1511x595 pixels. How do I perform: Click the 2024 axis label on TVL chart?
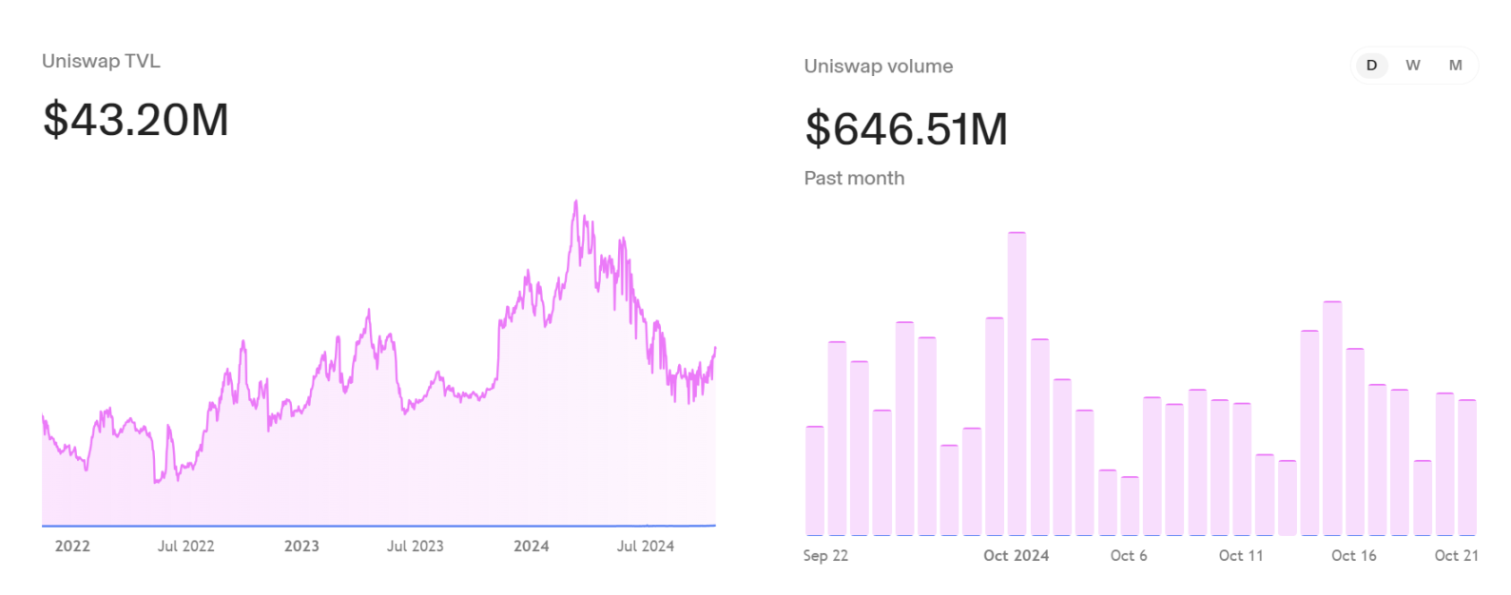click(x=531, y=547)
